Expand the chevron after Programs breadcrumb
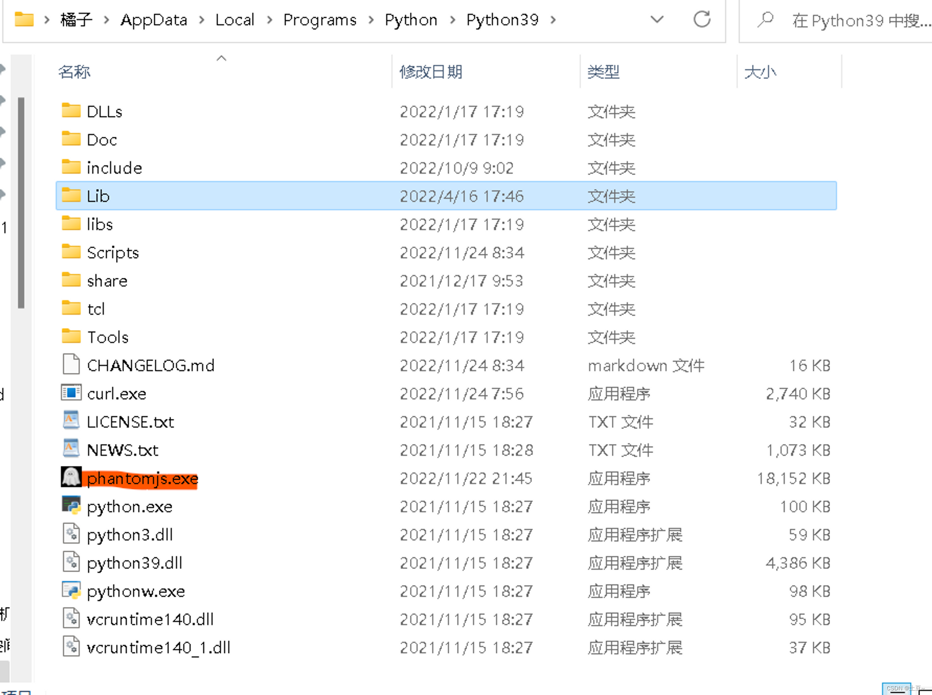Image resolution: width=932 pixels, height=695 pixels. (x=371, y=20)
